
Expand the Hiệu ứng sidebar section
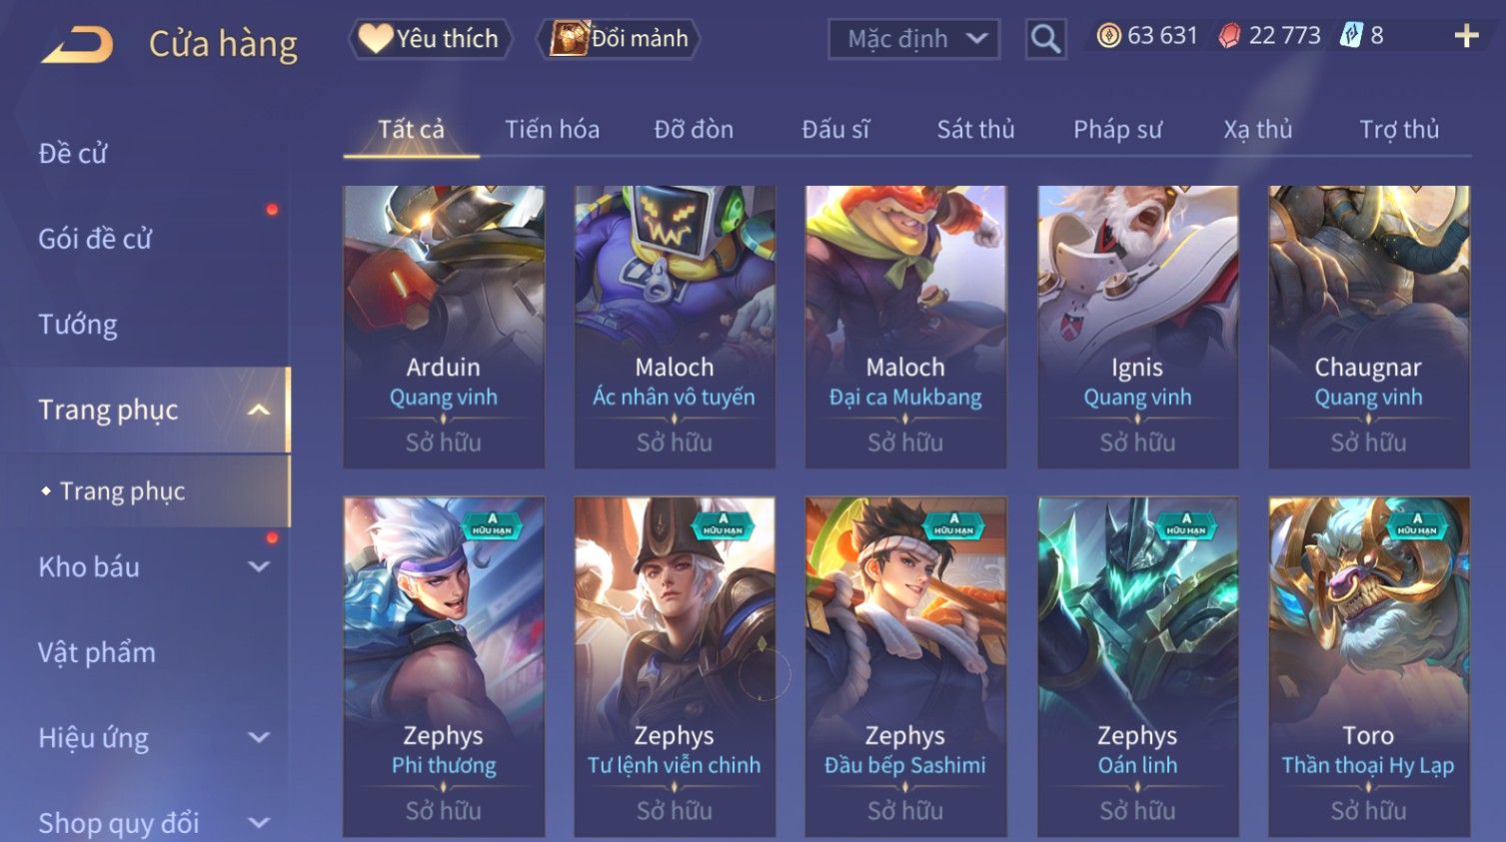258,737
